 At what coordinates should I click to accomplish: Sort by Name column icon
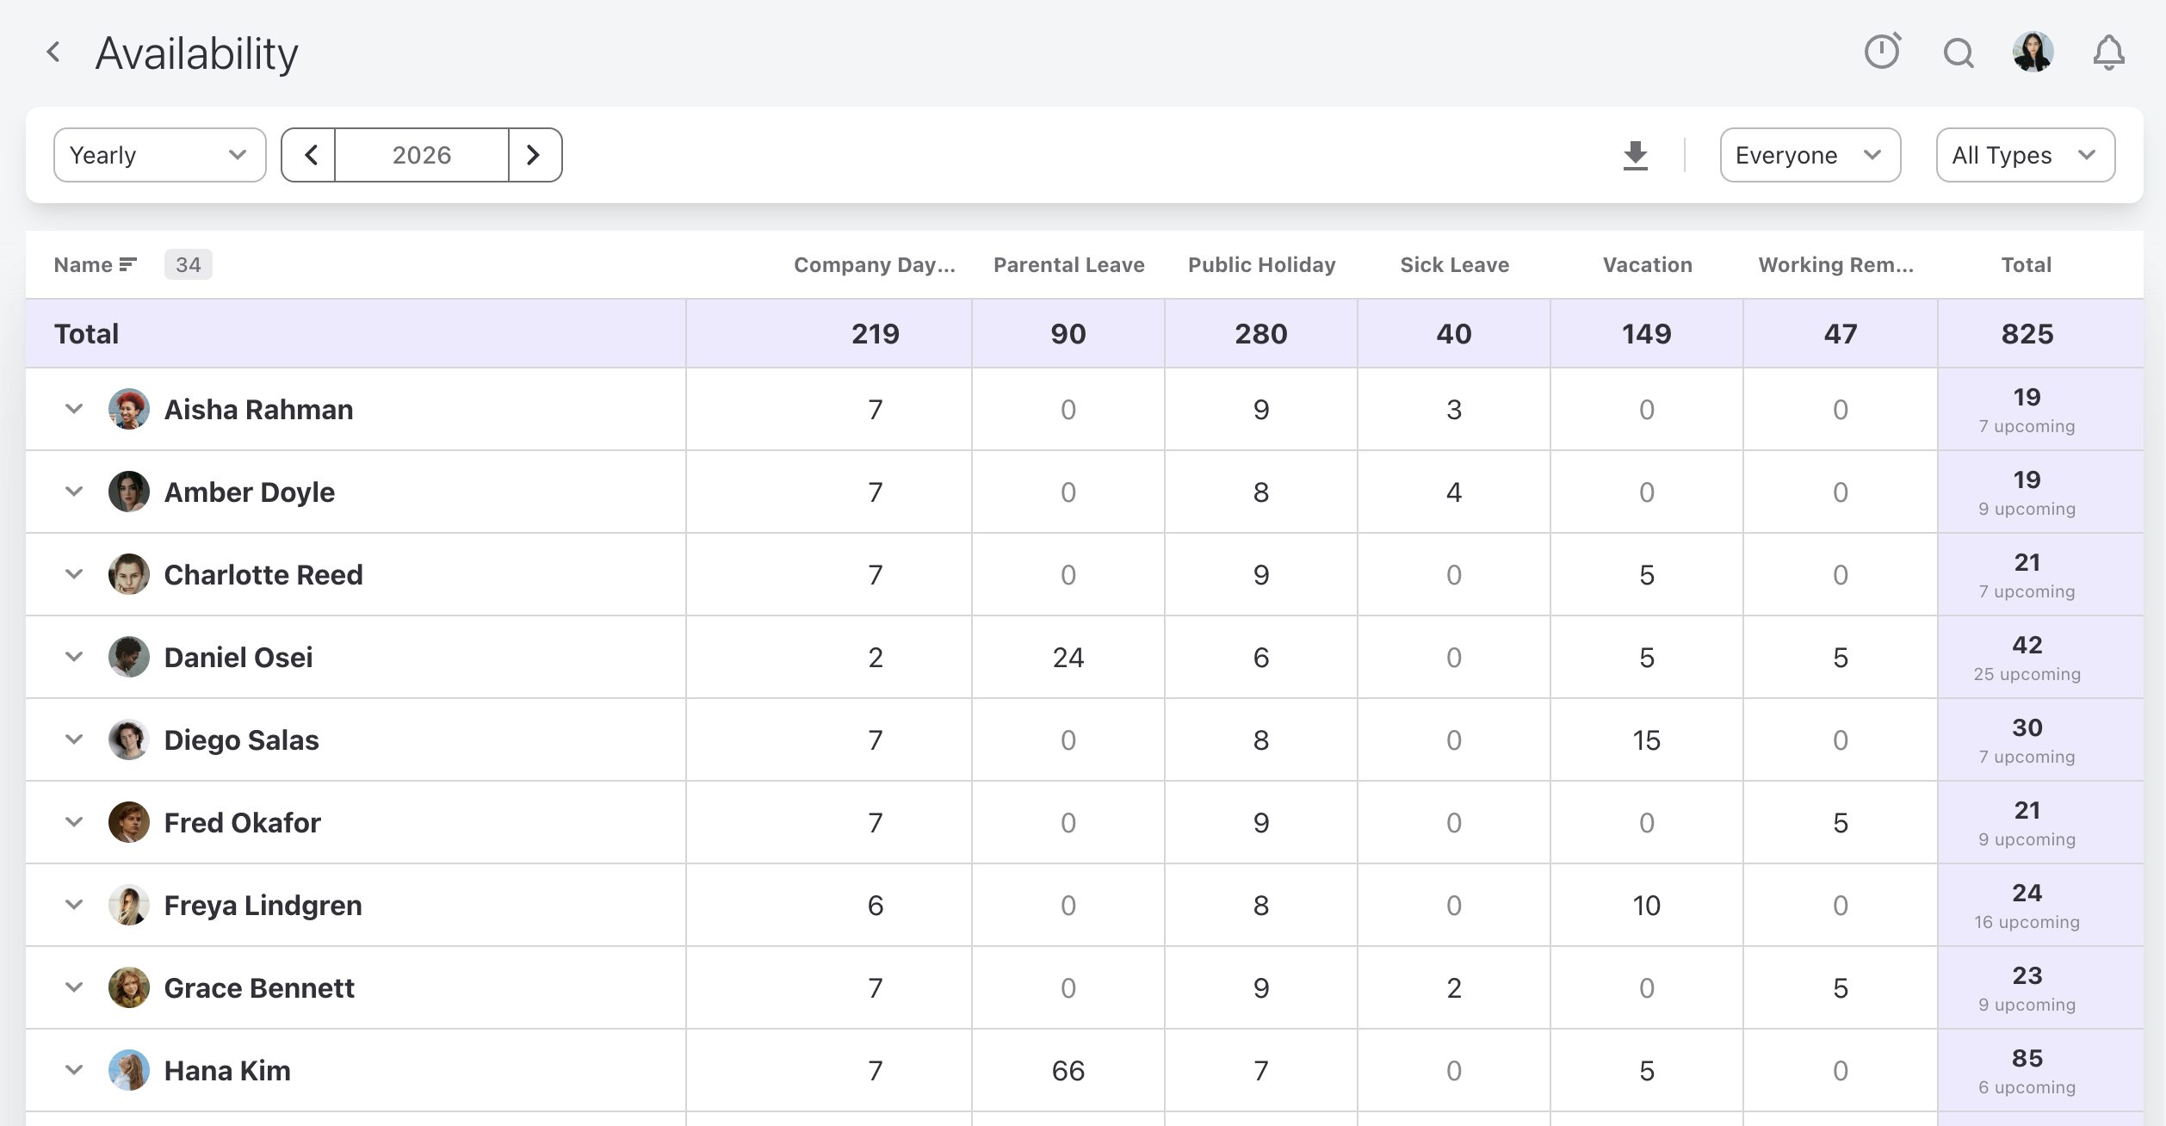click(128, 265)
